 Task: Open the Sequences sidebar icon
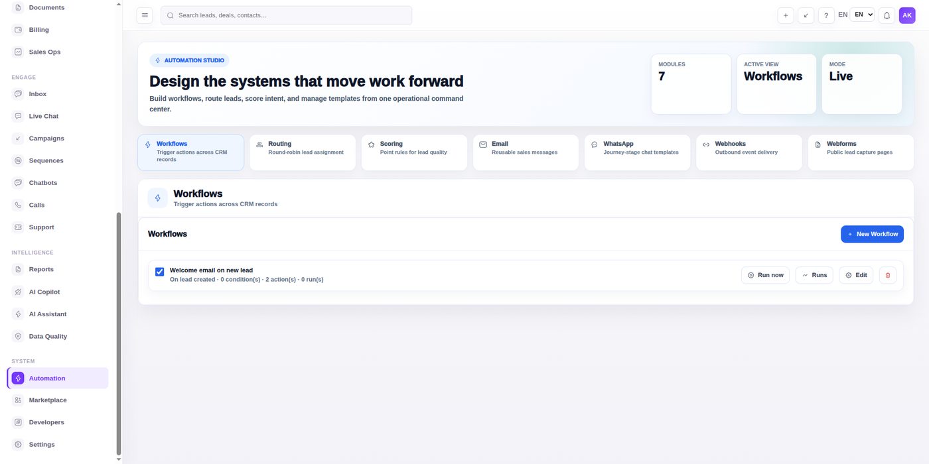point(18,160)
